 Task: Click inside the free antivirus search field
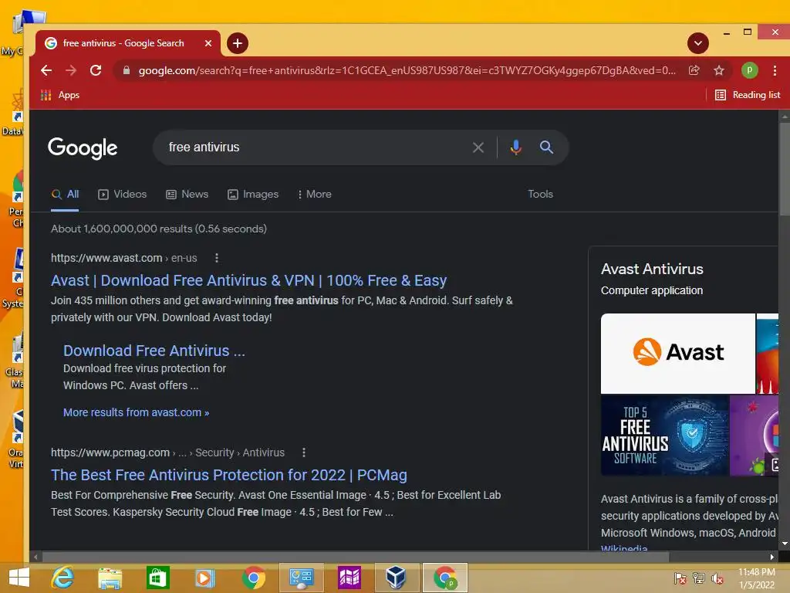312,147
